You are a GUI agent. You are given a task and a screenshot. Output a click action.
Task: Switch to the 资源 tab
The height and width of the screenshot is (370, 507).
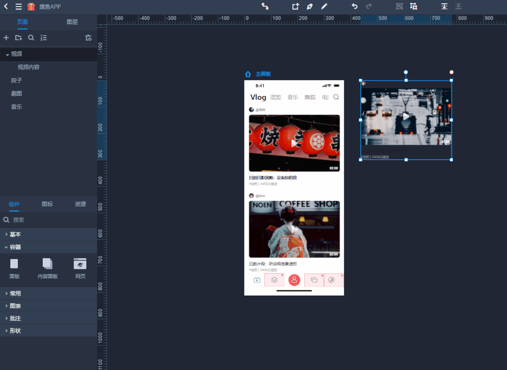[x=80, y=204]
